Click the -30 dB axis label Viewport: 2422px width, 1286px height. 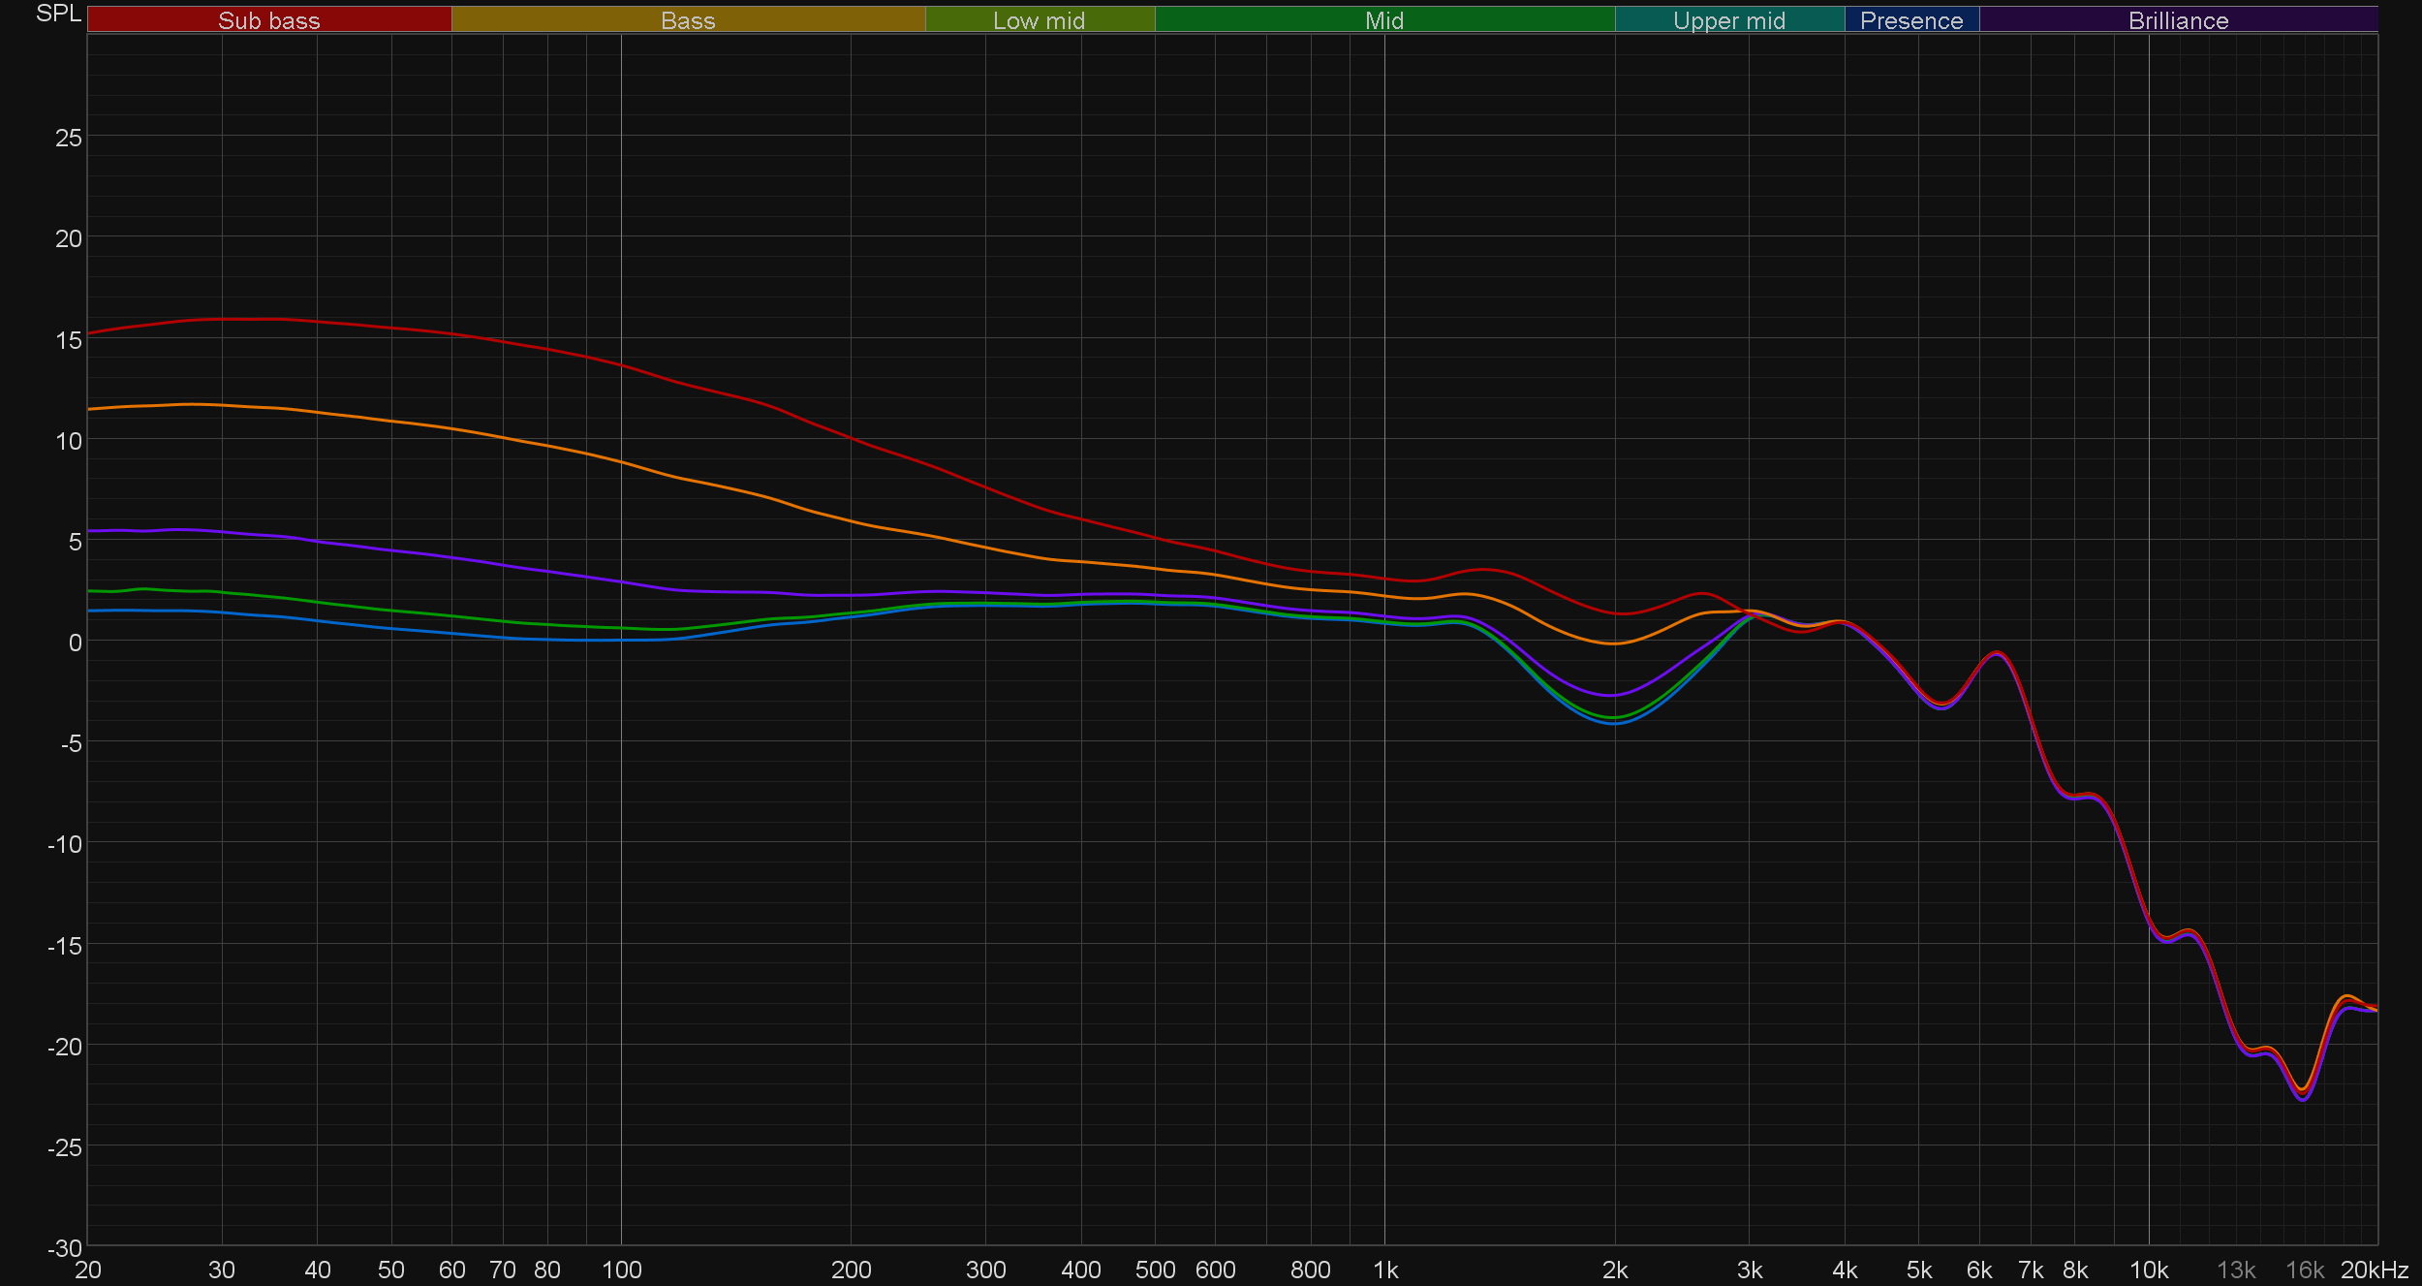64,1248
